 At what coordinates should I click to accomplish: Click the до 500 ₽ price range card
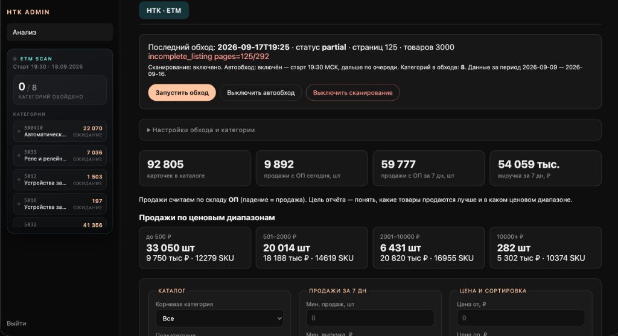[x=195, y=248]
